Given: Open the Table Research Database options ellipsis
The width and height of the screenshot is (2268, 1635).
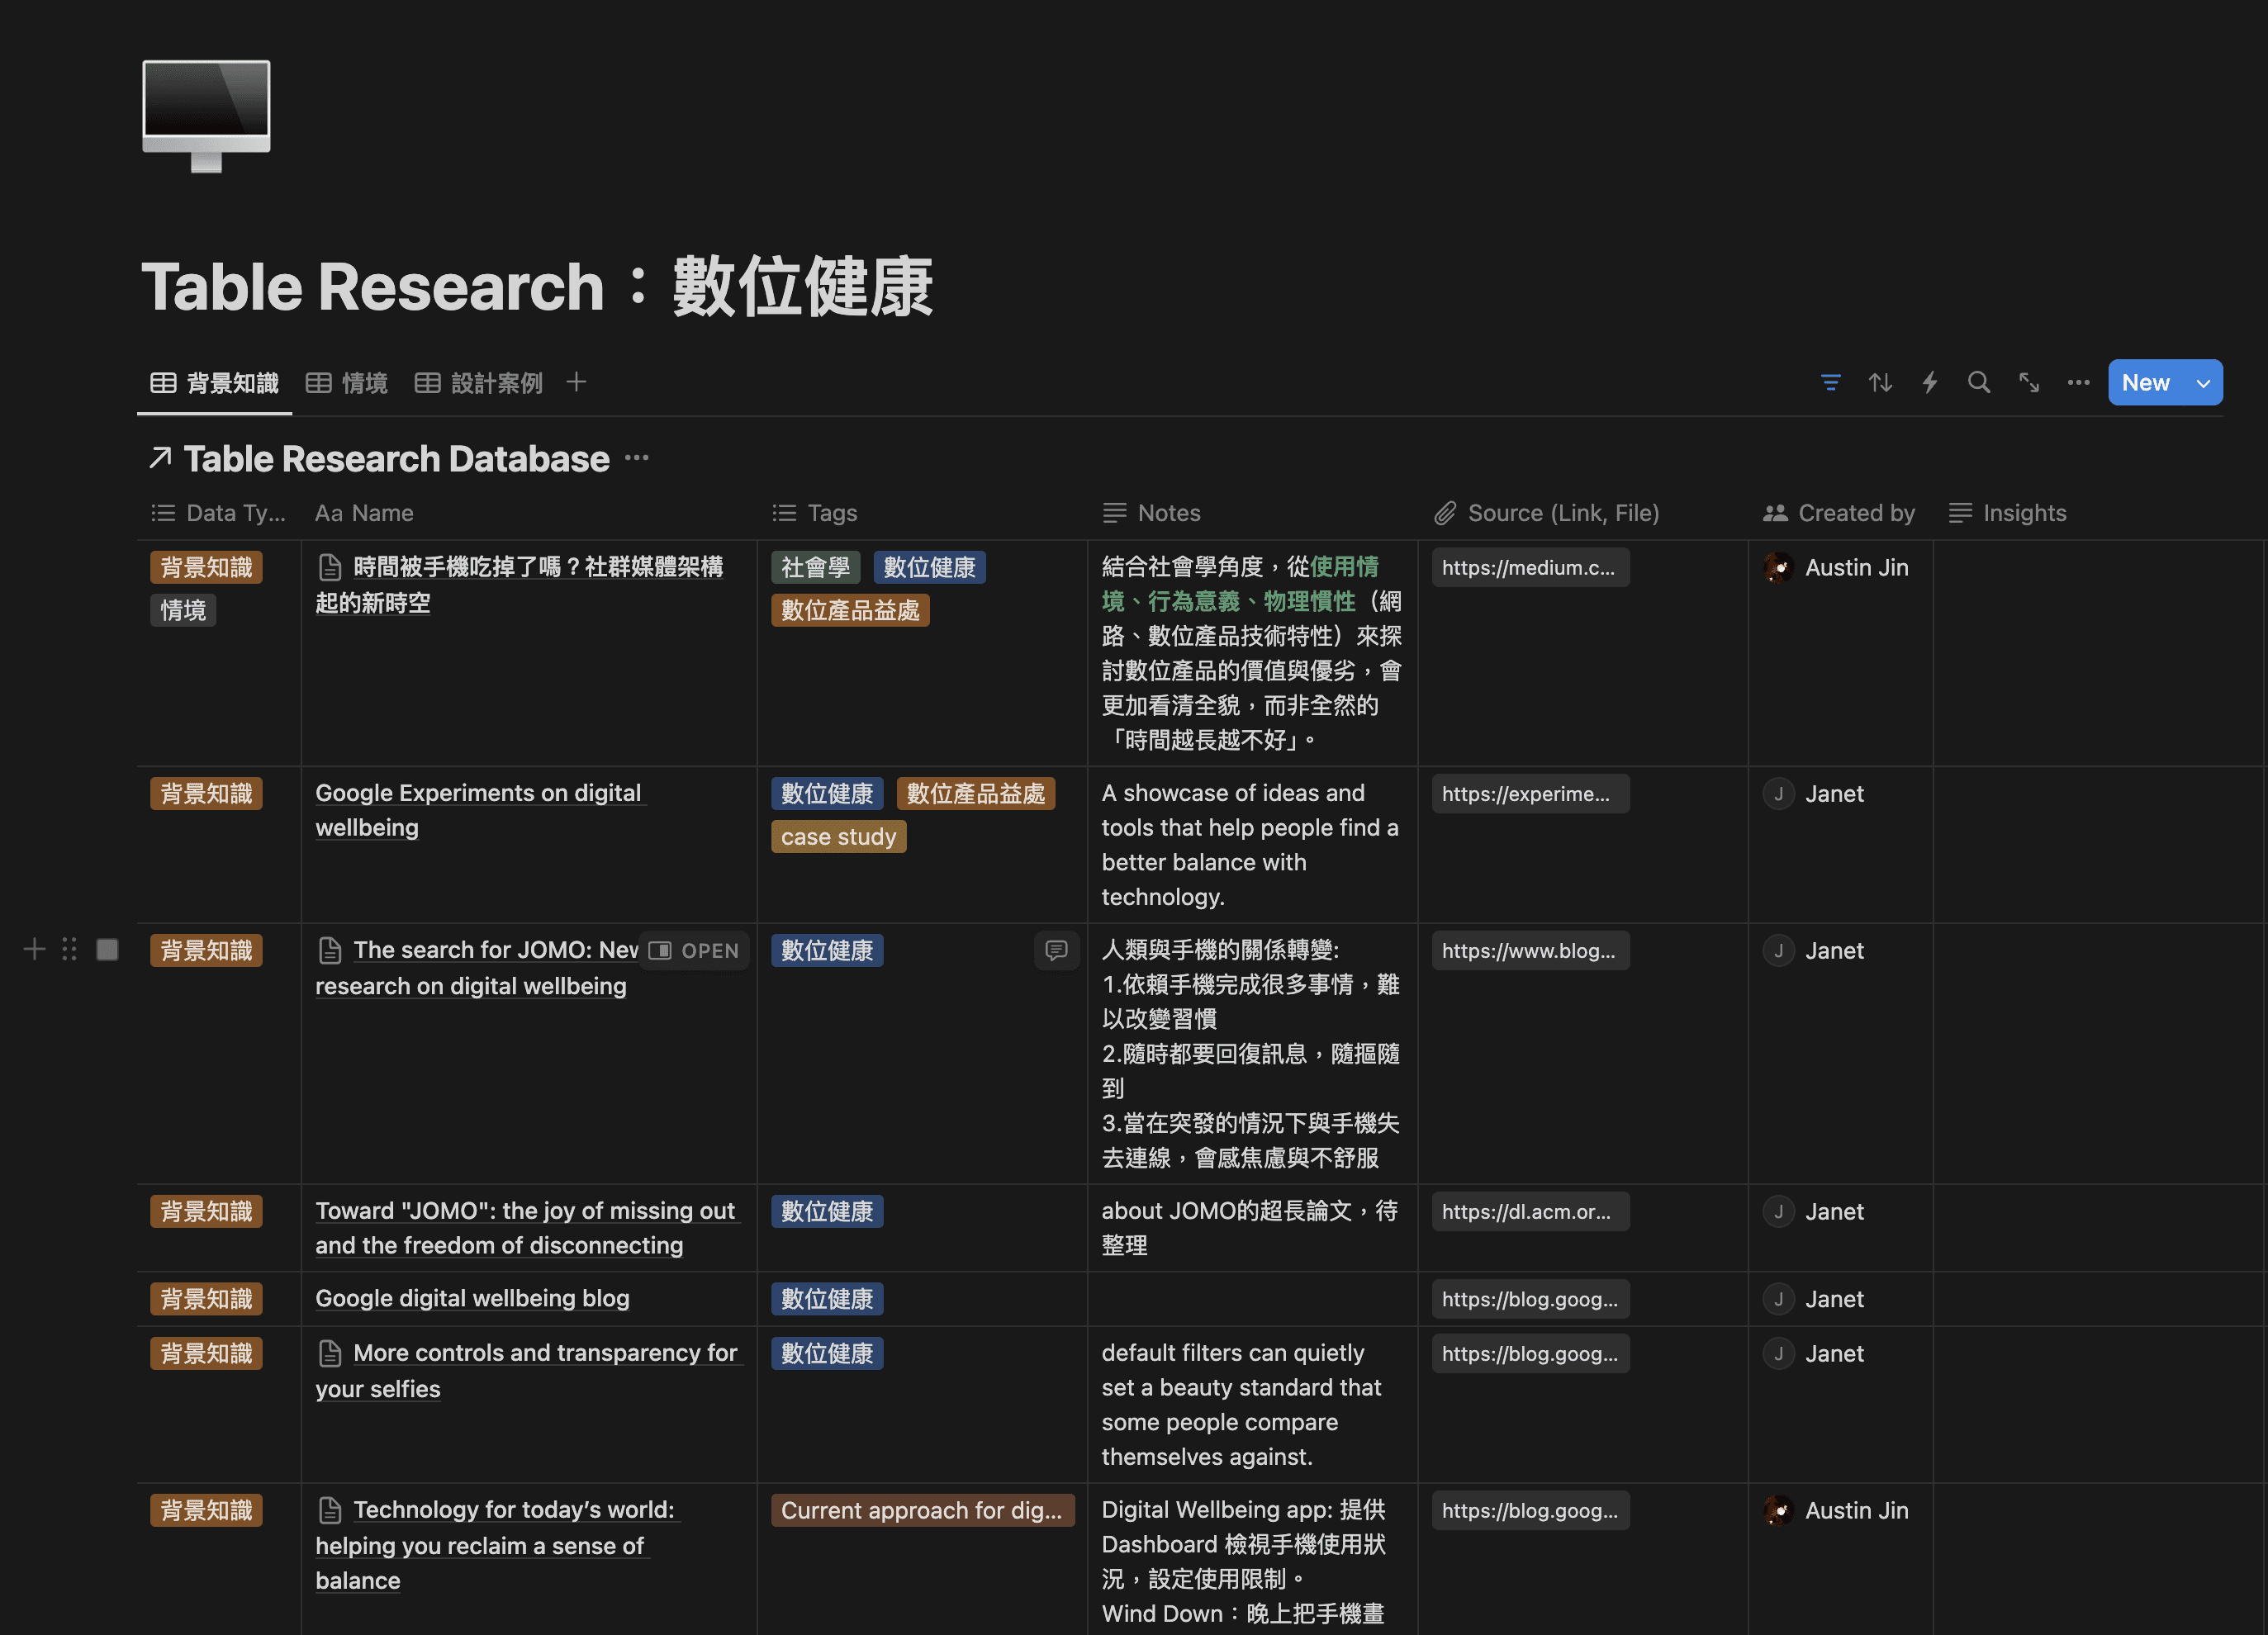Looking at the screenshot, I should click(637, 458).
